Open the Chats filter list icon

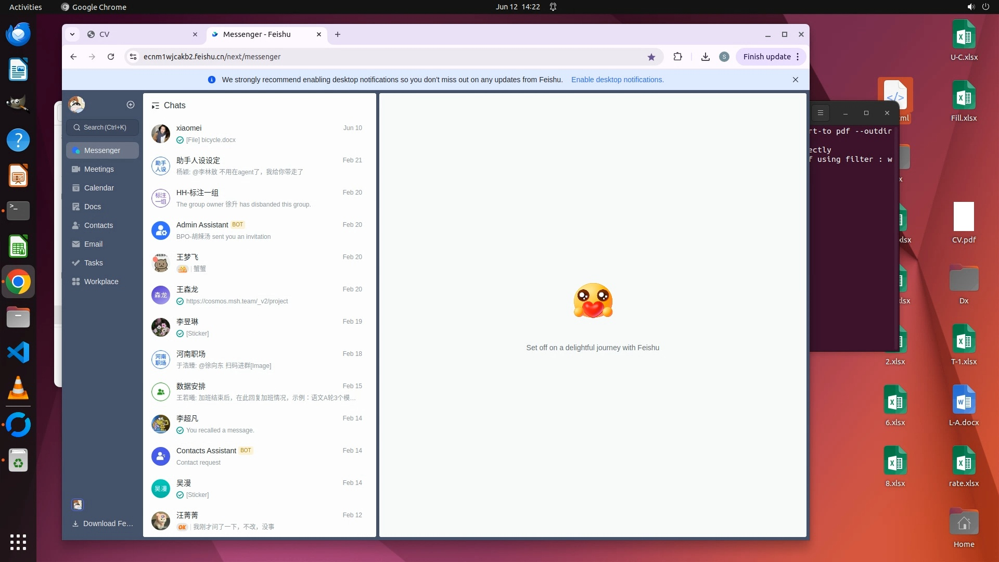coord(155,106)
